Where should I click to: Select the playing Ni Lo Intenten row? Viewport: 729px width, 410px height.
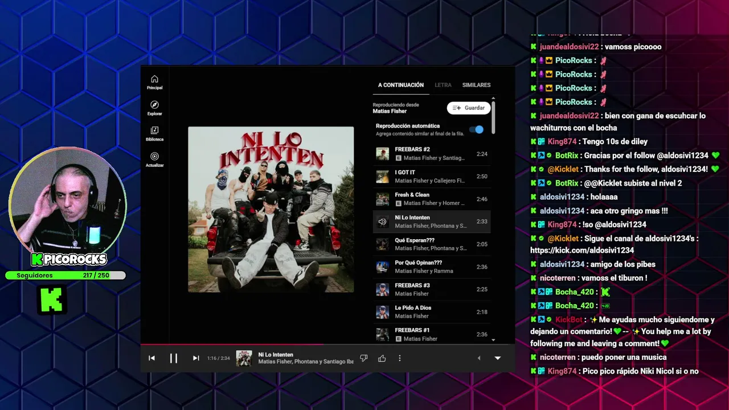[432, 222]
